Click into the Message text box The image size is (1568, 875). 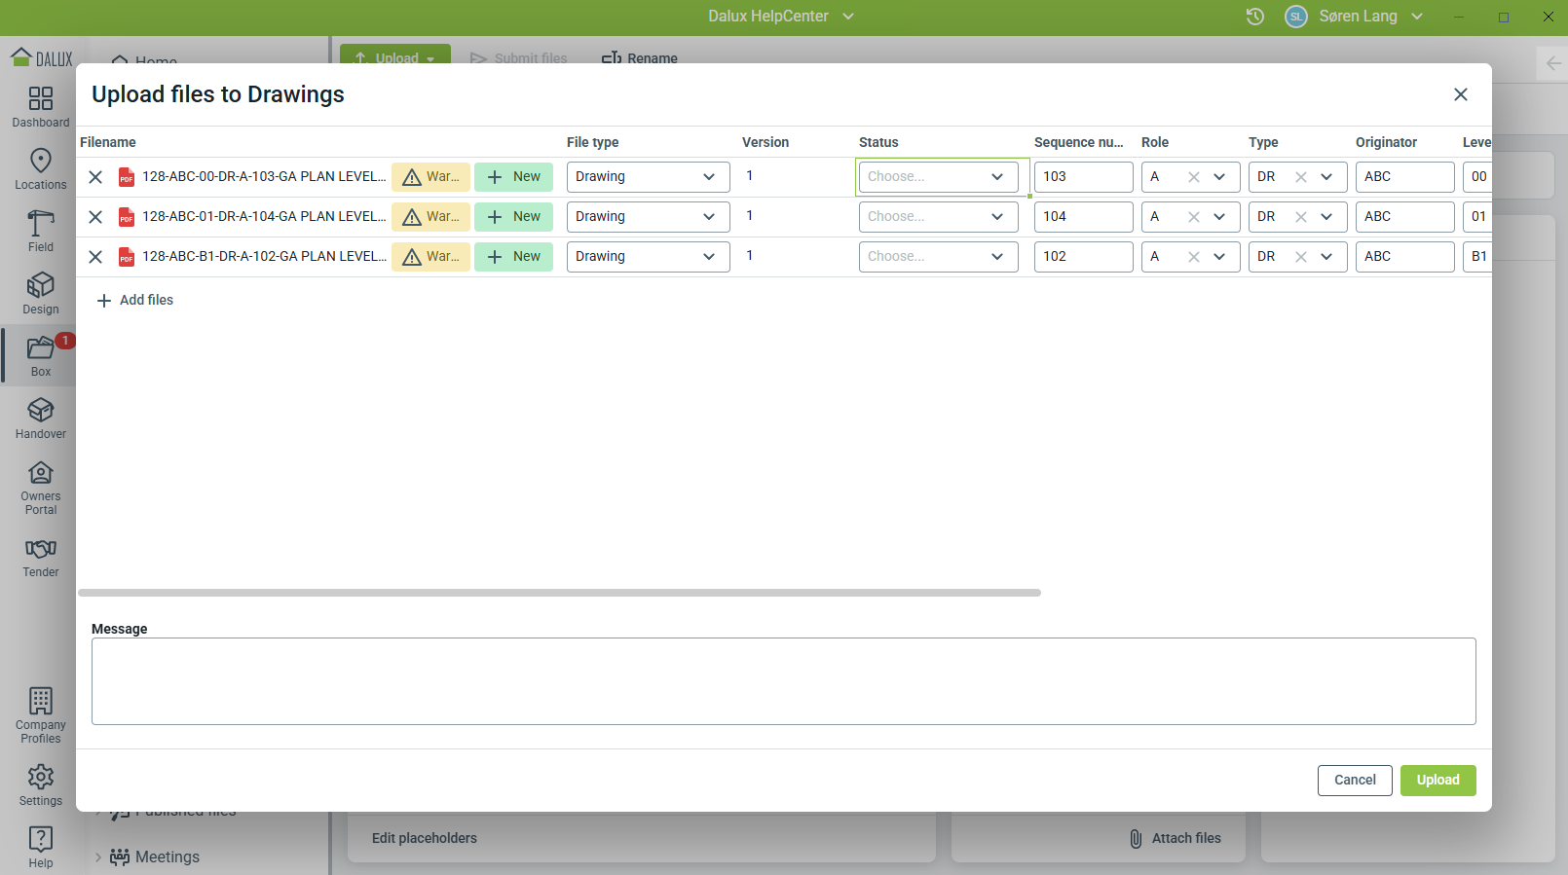coord(783,681)
